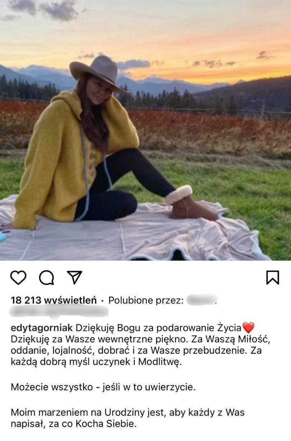Open the blurred liker name after 'Polubione przez'
The width and height of the screenshot is (291, 441).
tap(203, 300)
